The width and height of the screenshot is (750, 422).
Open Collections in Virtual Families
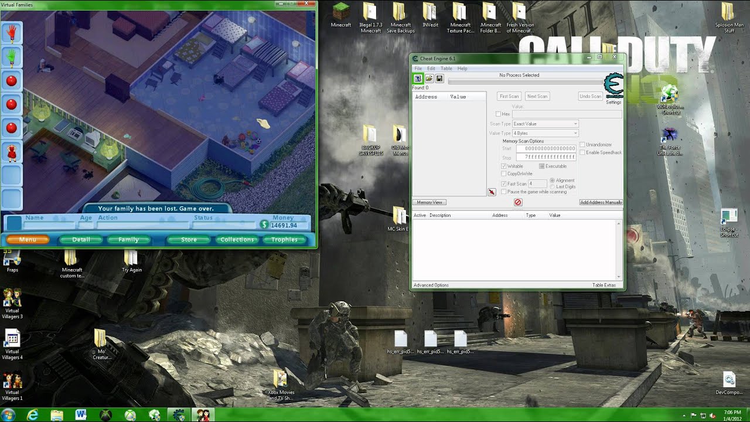[x=237, y=239]
